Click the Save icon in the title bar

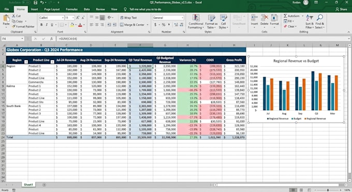(35, 3)
